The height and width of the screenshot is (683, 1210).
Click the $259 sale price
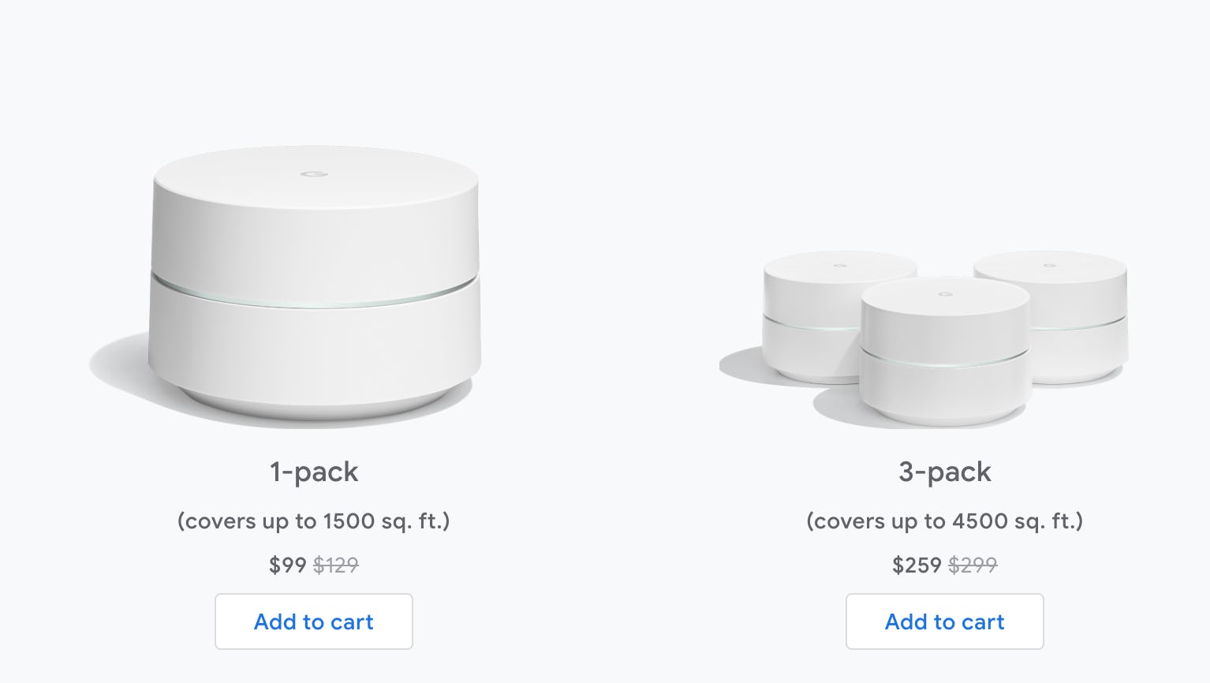pyautogui.click(x=915, y=565)
